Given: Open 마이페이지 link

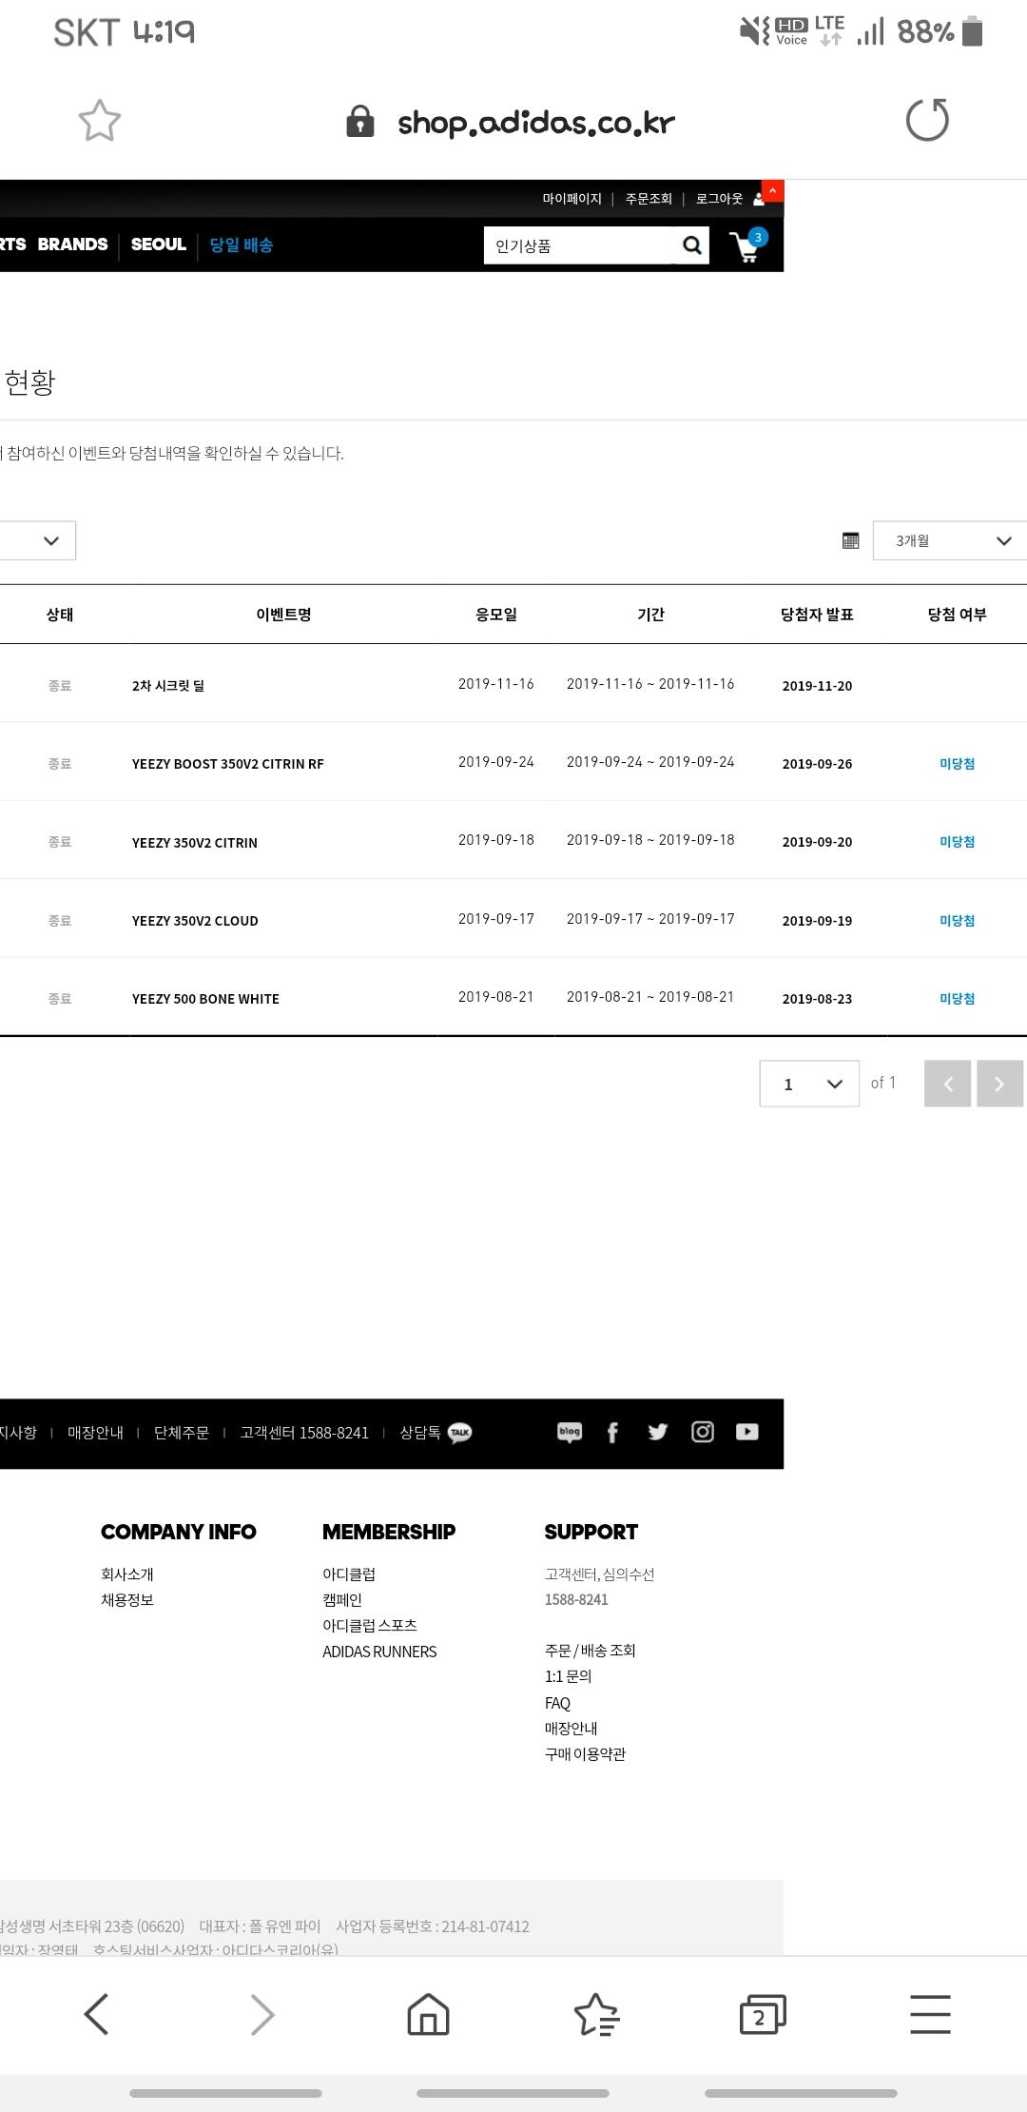Looking at the screenshot, I should tap(572, 199).
